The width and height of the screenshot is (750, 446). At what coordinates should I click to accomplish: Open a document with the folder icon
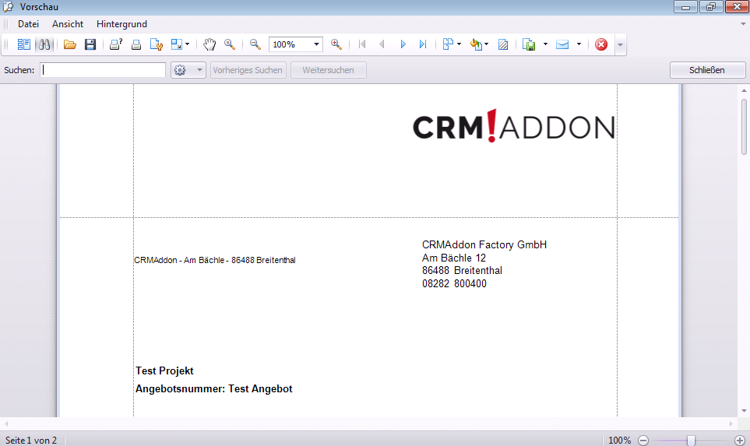(70, 44)
